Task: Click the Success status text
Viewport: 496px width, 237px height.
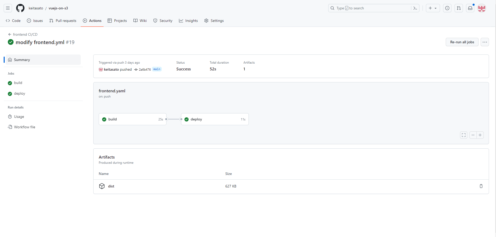Action: point(184,69)
